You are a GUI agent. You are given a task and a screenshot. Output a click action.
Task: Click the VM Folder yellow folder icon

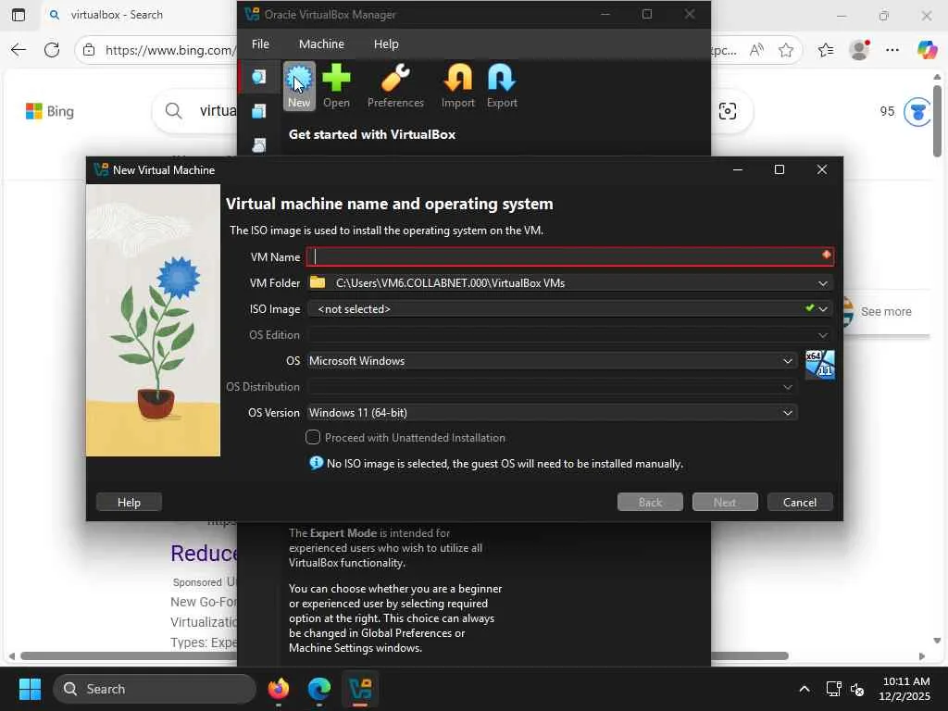tap(318, 282)
